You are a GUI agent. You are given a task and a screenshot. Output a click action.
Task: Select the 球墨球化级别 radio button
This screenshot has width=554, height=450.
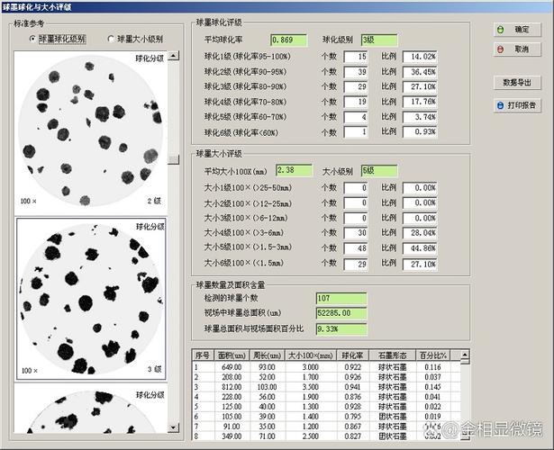point(32,39)
